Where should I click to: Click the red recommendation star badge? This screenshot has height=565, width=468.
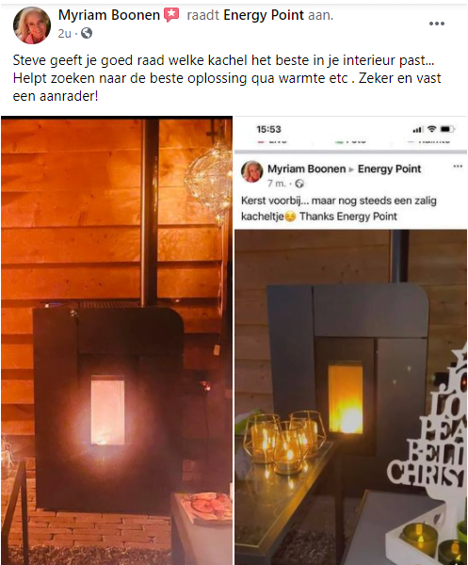tap(171, 15)
